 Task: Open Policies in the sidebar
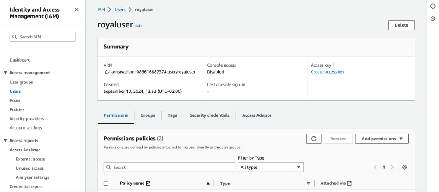coord(17,109)
